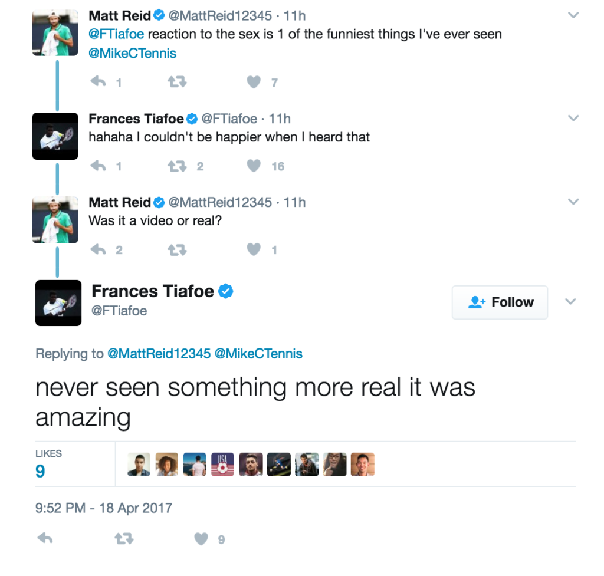Retweet Matt Reid's first tweet
Image resolution: width=604 pixels, height=576 pixels.
click(176, 82)
